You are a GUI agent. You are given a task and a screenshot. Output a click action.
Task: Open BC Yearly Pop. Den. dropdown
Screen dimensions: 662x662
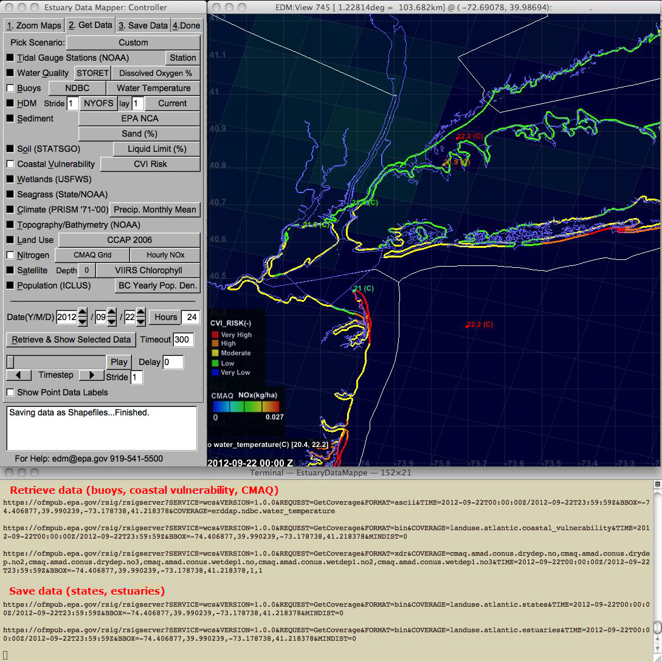coord(157,285)
